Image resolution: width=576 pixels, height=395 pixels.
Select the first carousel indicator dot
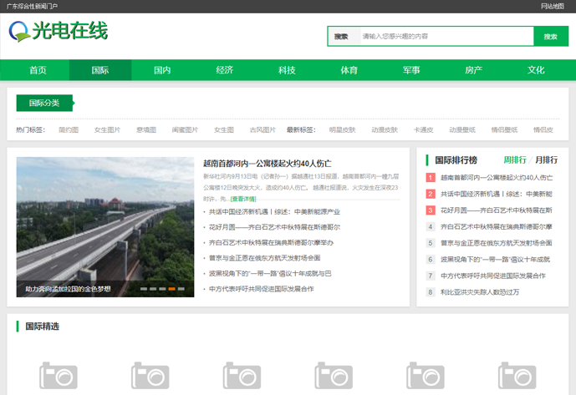(x=143, y=289)
